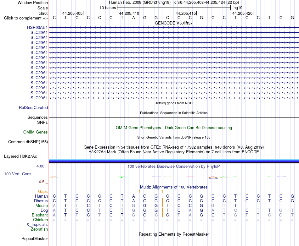Screen dimensions: 299x246
Task: Click the -4.5 PhyloP lower scale value
Action: 41,182
